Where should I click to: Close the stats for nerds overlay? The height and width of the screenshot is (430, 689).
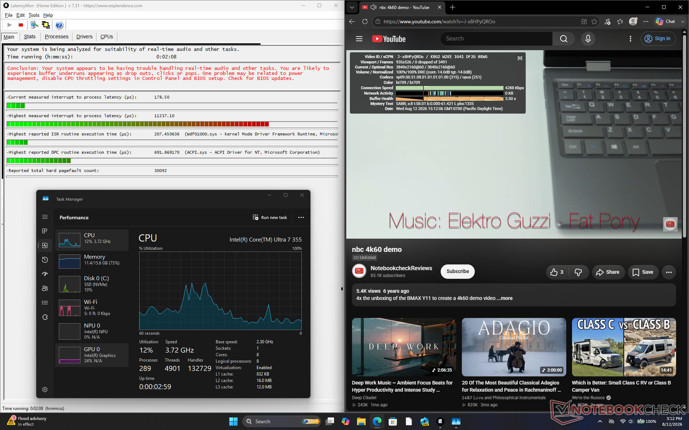tap(520, 58)
